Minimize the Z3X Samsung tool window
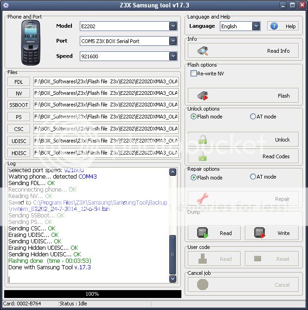 coord(283,5)
